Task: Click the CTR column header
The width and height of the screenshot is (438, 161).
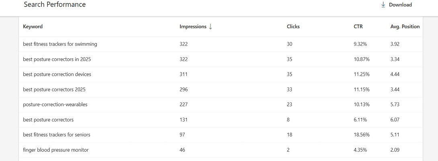Action: coord(358,27)
